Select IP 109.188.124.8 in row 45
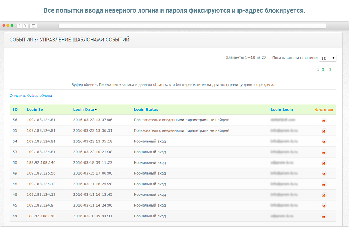The height and width of the screenshot is (230, 349). coord(40,205)
